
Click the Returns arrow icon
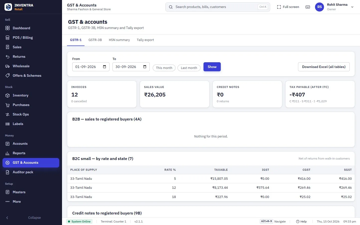[7, 56]
